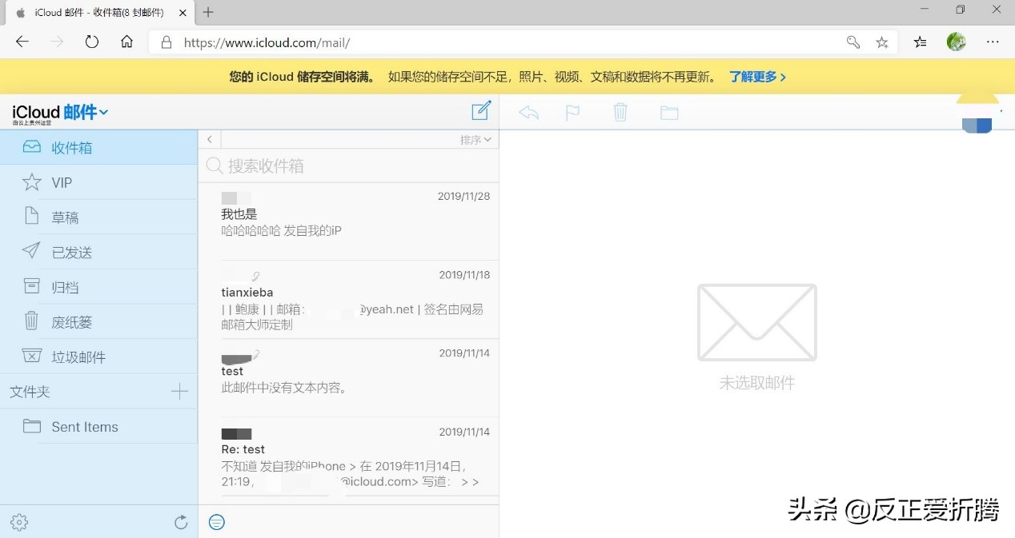Delete the email with the trash icon

(620, 112)
